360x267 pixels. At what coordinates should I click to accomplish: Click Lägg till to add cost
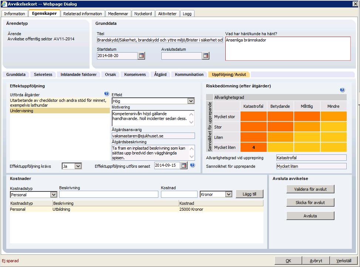249,194
